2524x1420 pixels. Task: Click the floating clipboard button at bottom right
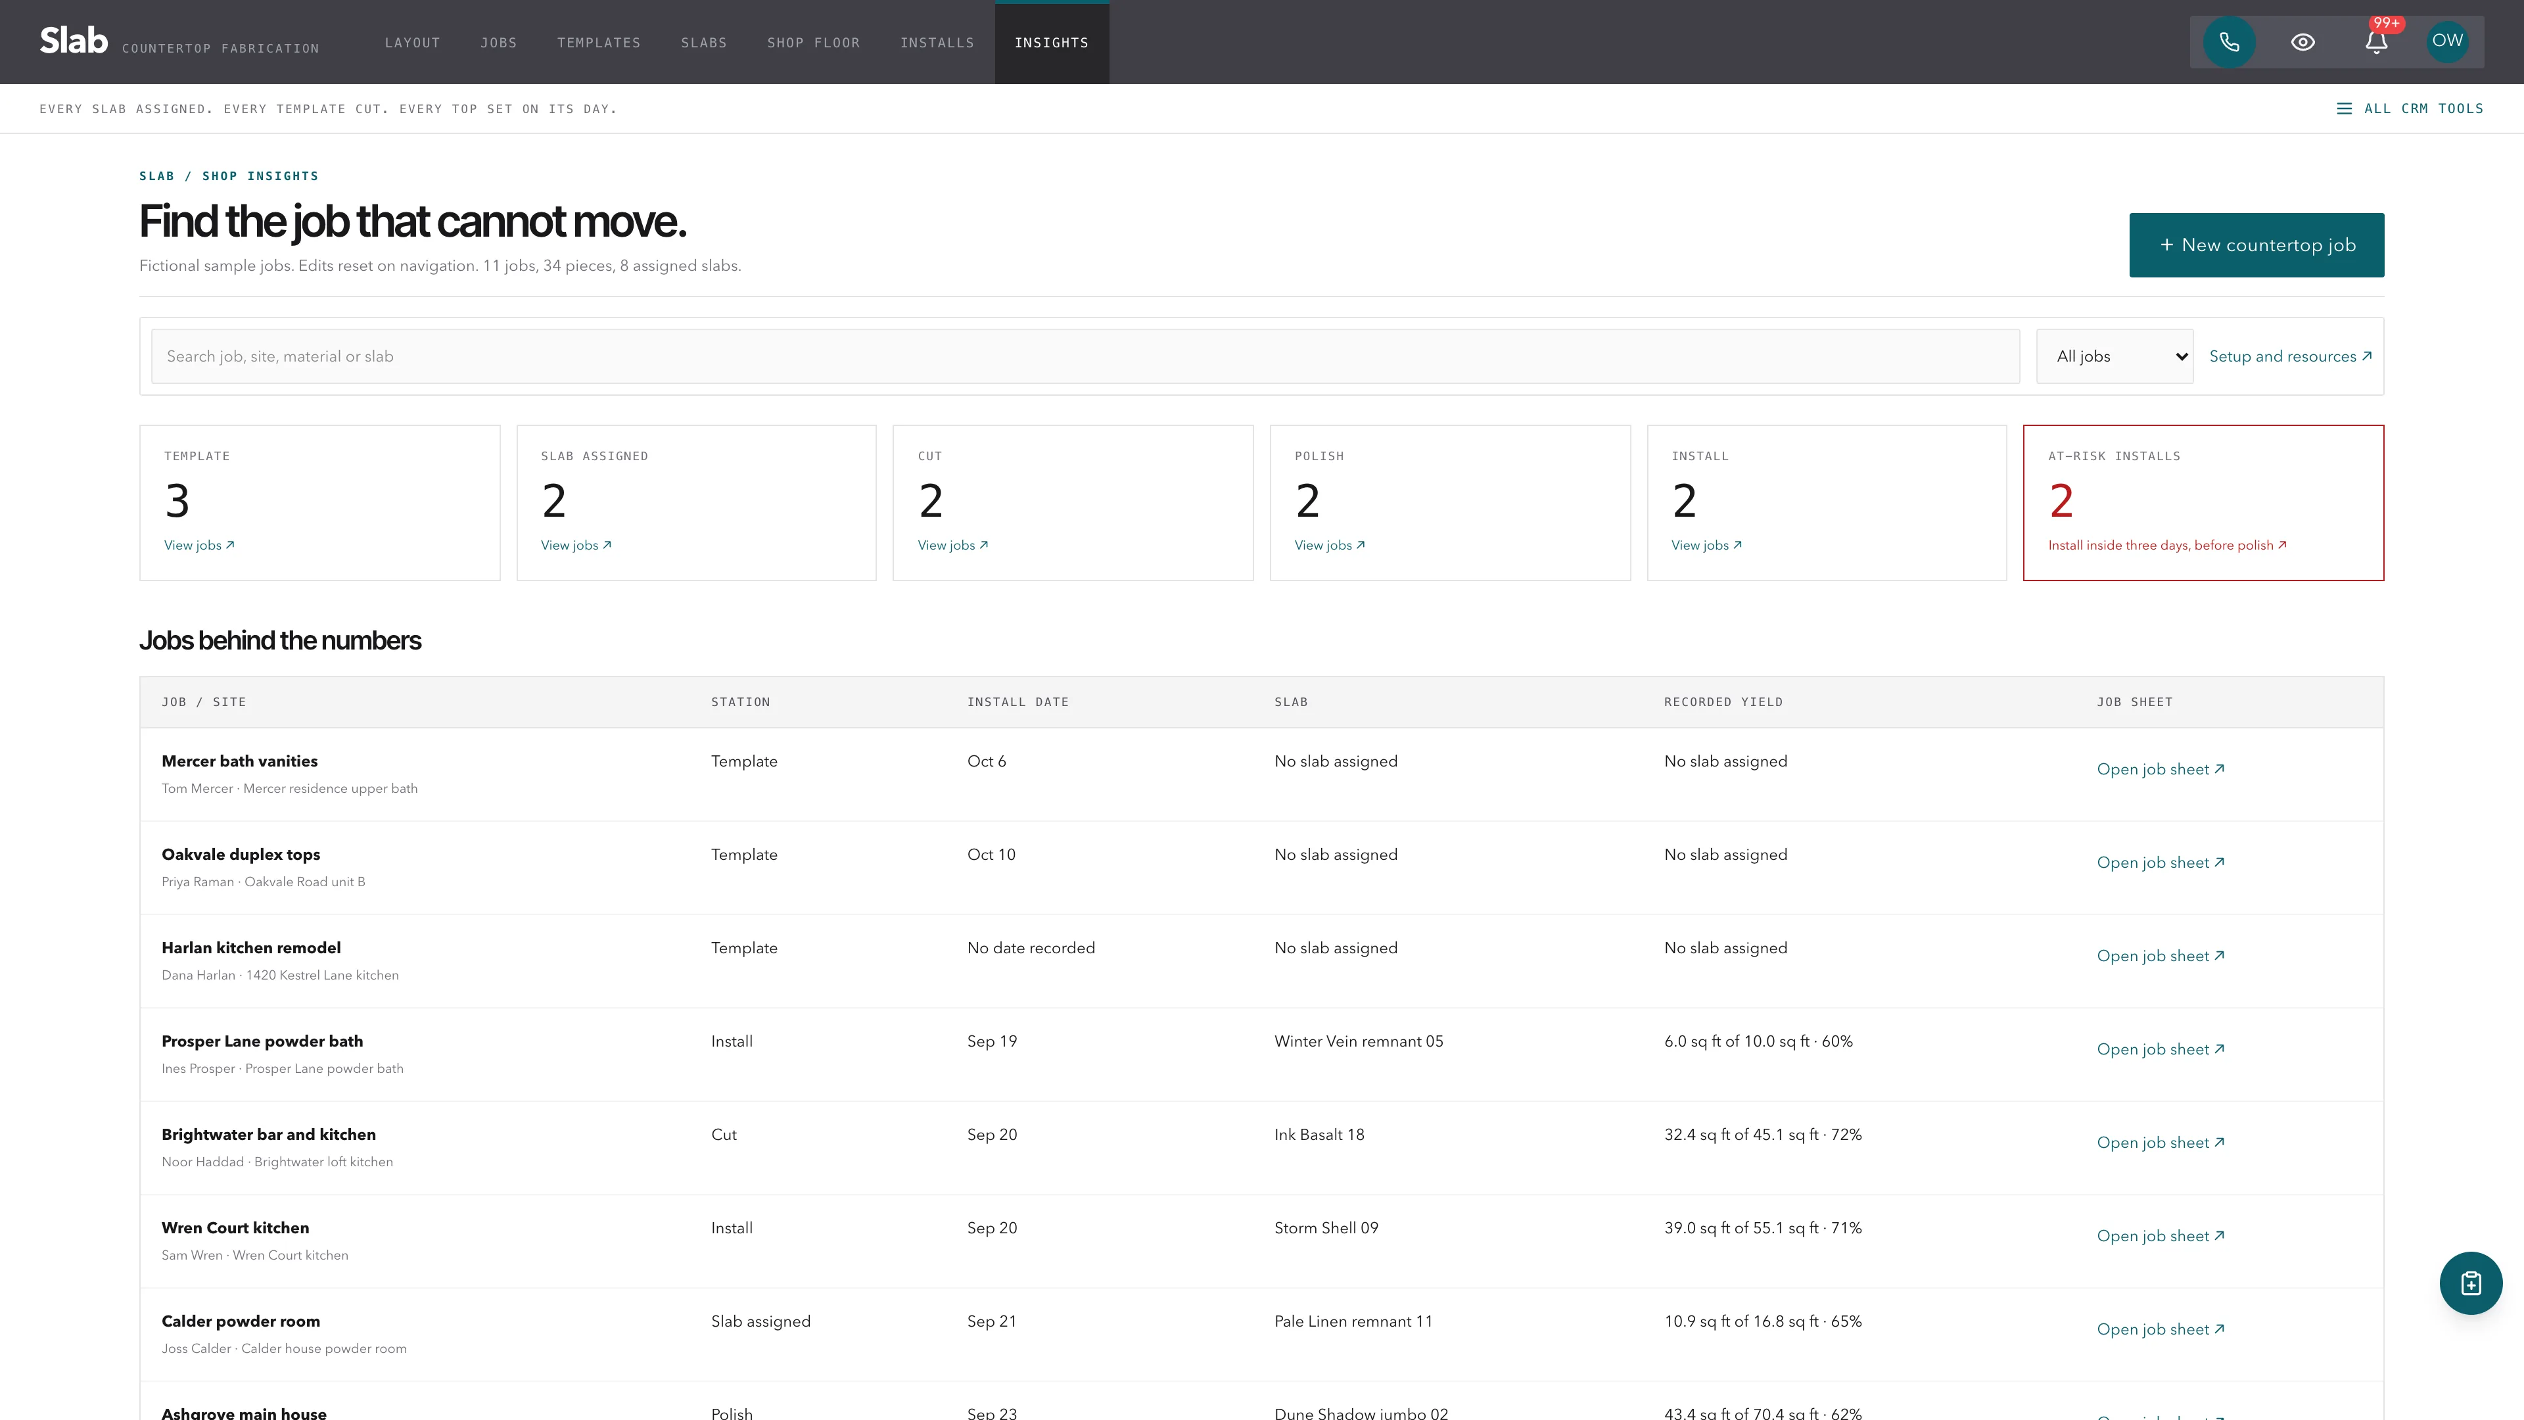pos(2470,1283)
